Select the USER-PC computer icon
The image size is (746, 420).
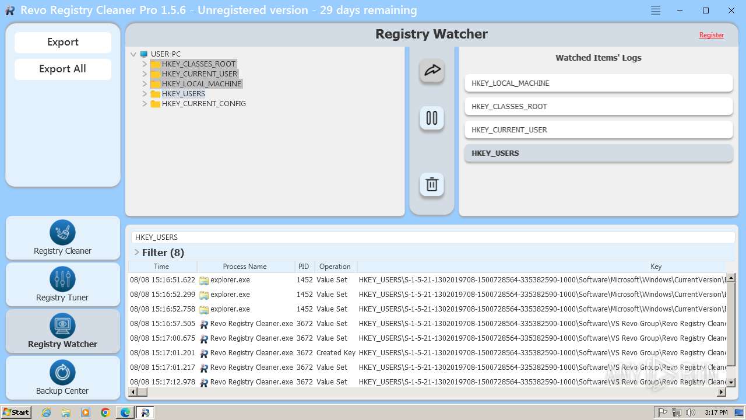pyautogui.click(x=144, y=54)
